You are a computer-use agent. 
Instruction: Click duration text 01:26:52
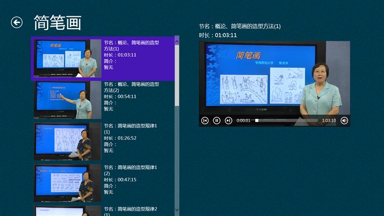coord(127,138)
